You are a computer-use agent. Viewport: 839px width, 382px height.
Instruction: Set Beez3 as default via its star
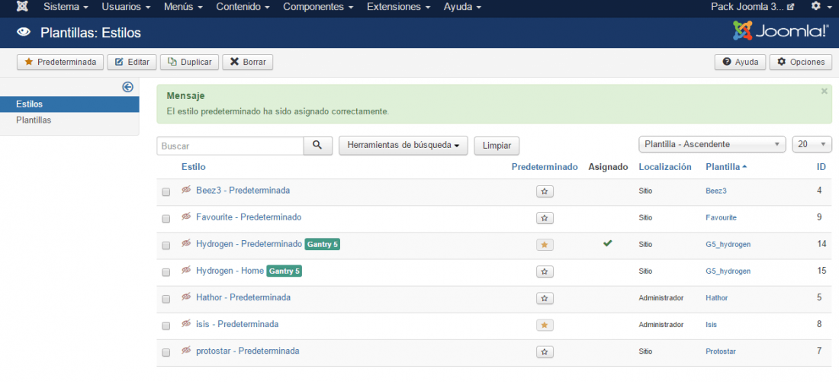[x=545, y=191]
